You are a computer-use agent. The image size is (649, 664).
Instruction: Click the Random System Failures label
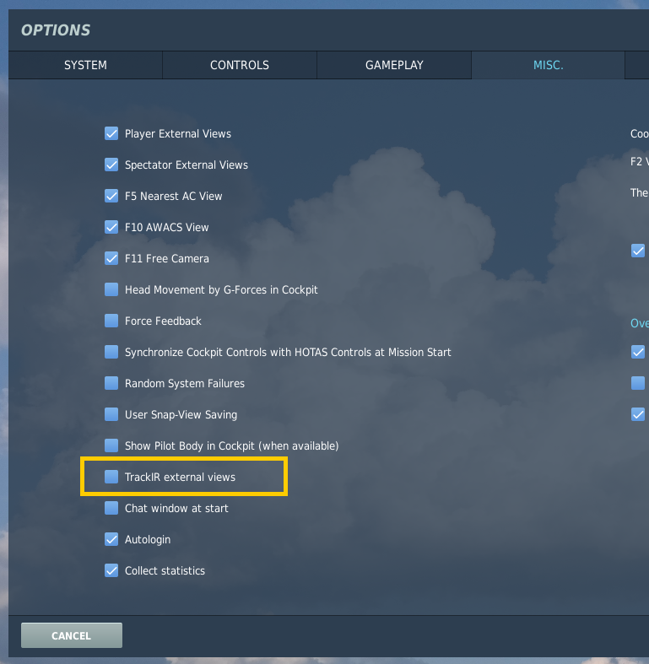[x=185, y=384]
